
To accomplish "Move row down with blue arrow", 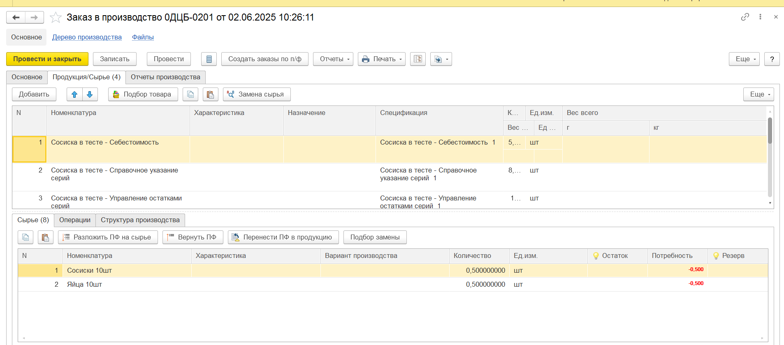I will pos(90,94).
